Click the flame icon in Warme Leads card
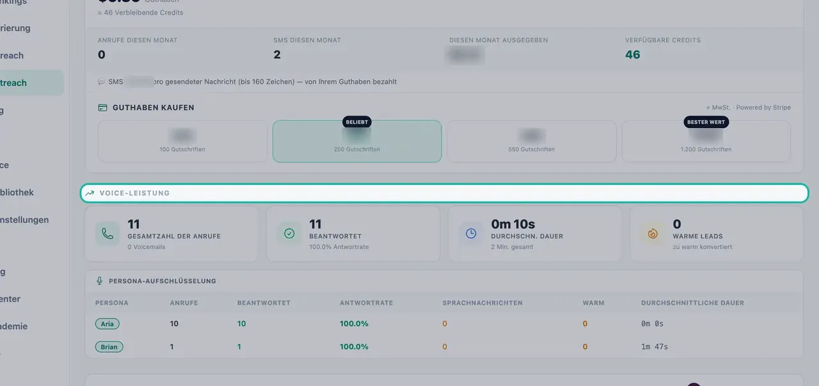The image size is (819, 386). click(653, 234)
